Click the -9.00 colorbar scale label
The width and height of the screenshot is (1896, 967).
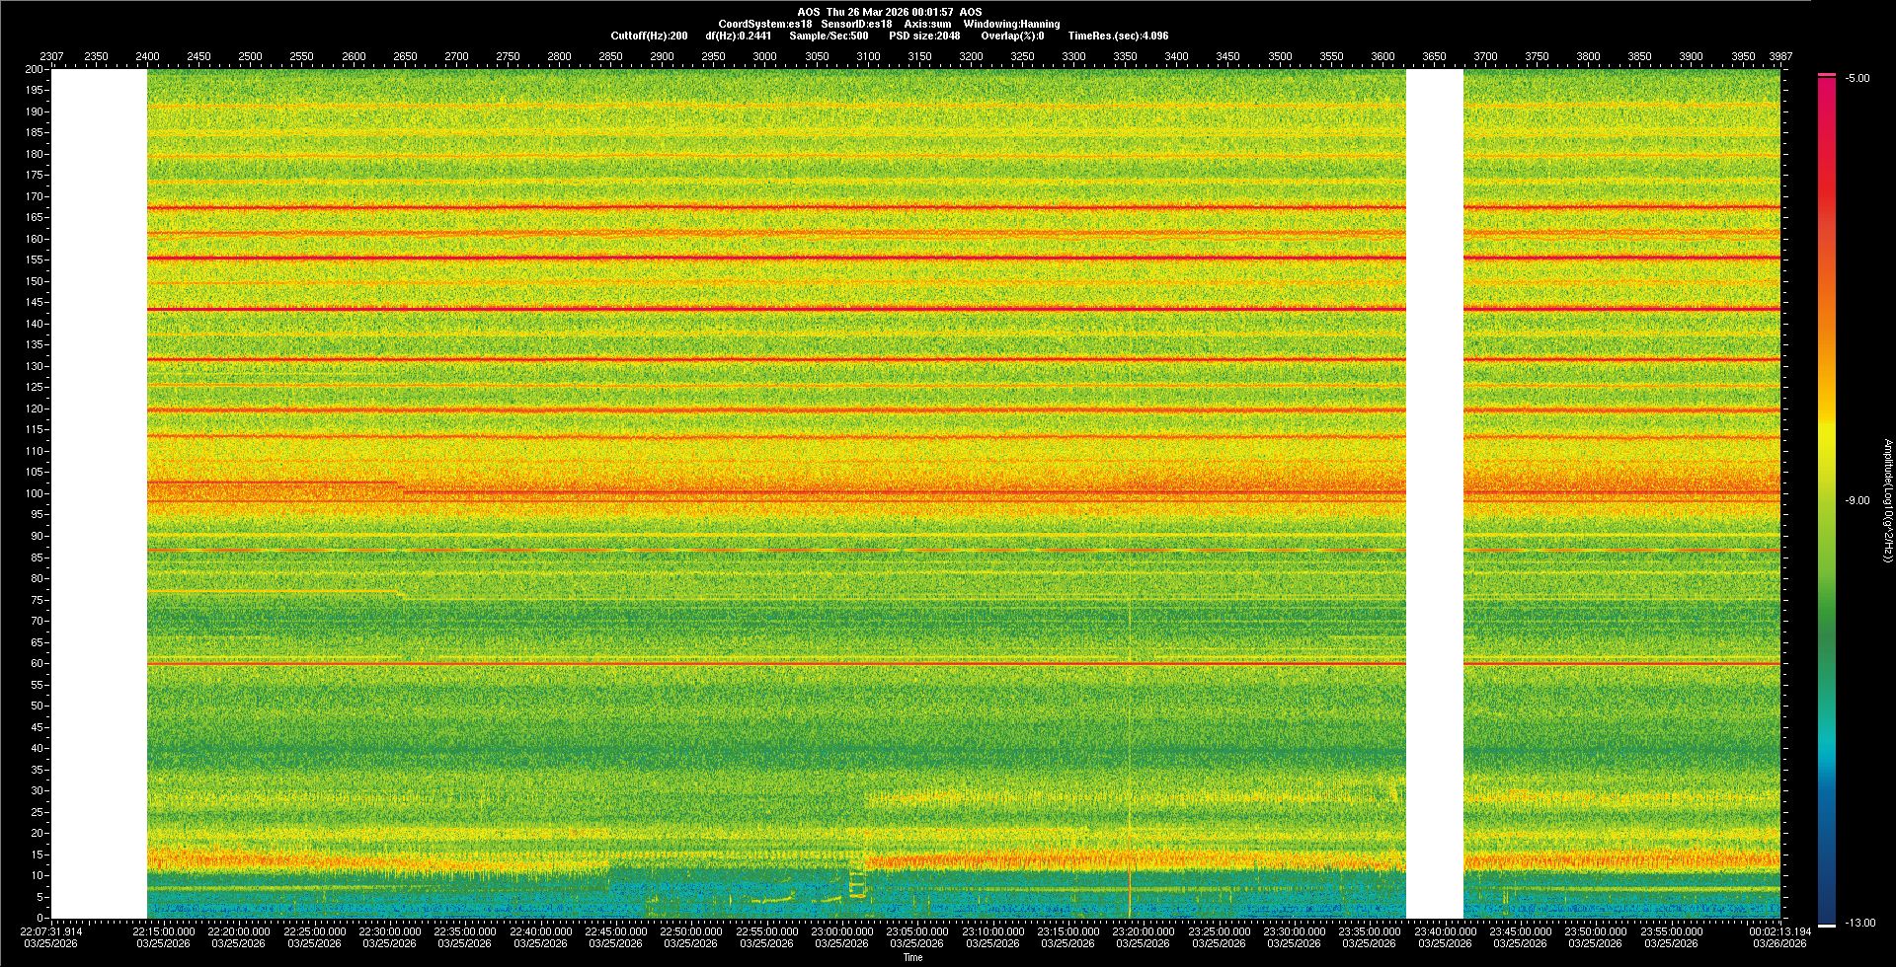(x=1857, y=501)
